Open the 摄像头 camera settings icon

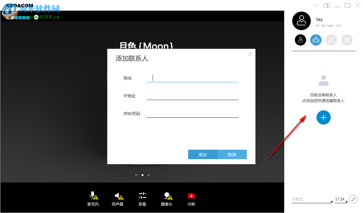coord(166,195)
